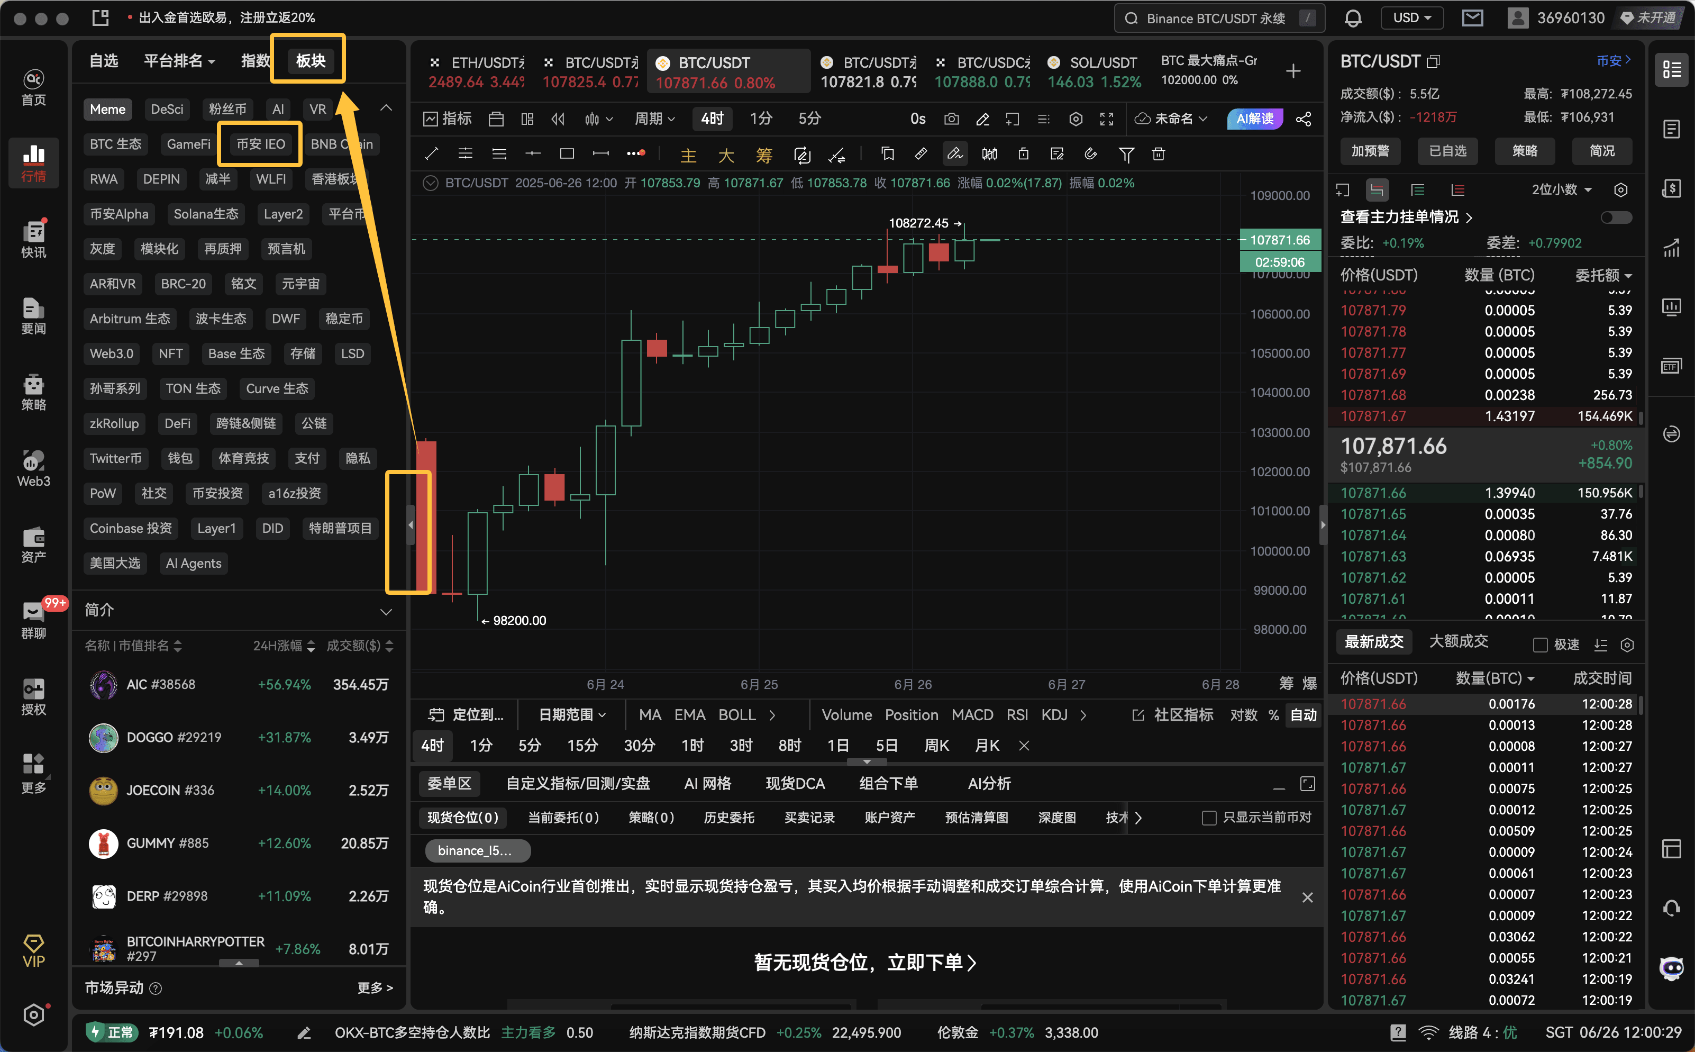Screen dimensions: 1695x1052
Task: Open the chart replay rewind icon
Action: 558,119
